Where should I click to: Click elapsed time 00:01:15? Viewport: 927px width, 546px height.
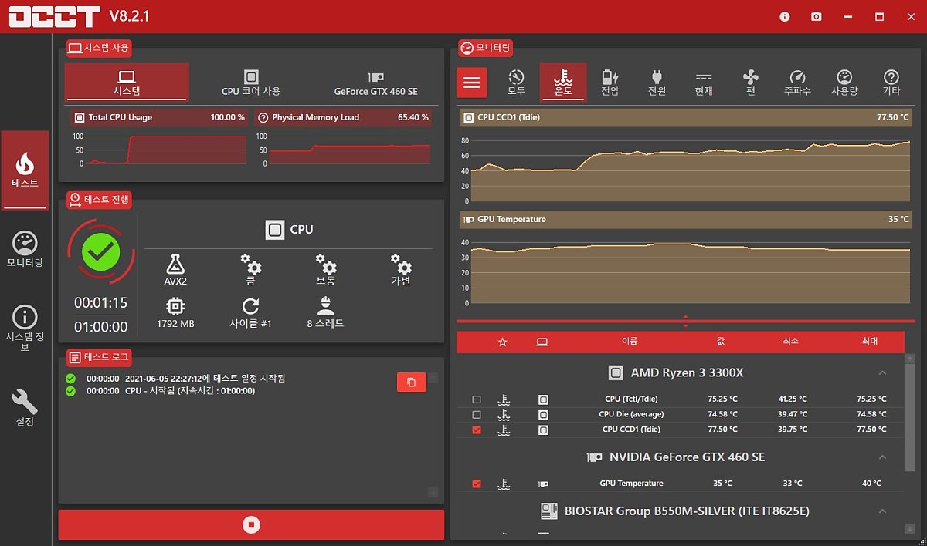(100, 303)
